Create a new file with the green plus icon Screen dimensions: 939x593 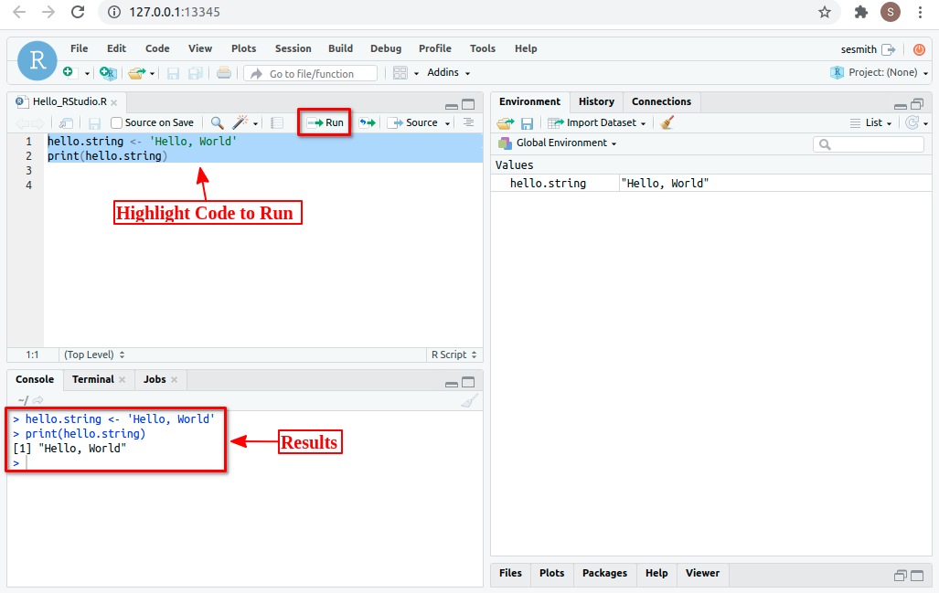(69, 70)
